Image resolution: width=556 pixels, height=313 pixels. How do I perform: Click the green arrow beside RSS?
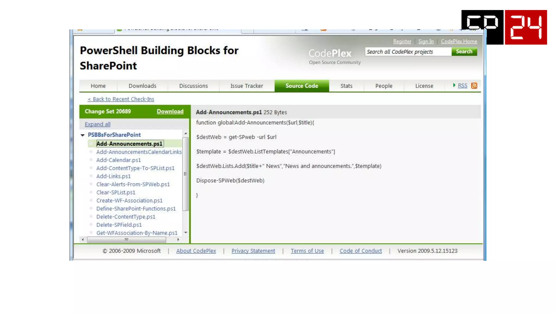click(x=454, y=85)
